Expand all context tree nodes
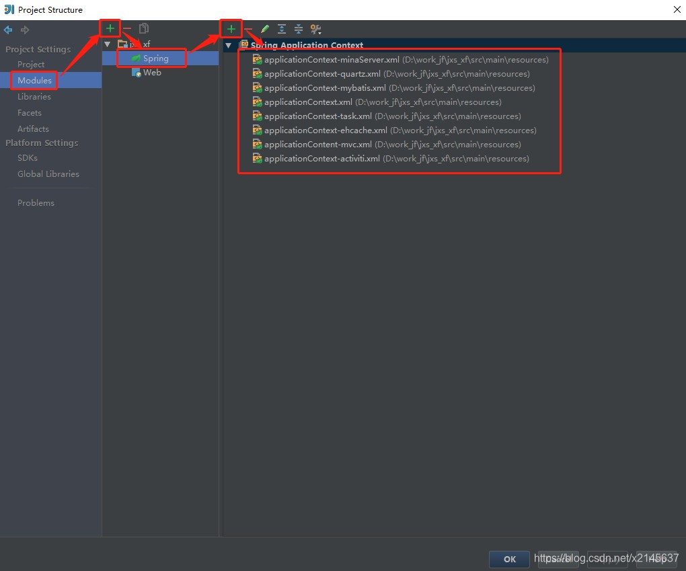Screen dimensions: 686x571 (282, 29)
